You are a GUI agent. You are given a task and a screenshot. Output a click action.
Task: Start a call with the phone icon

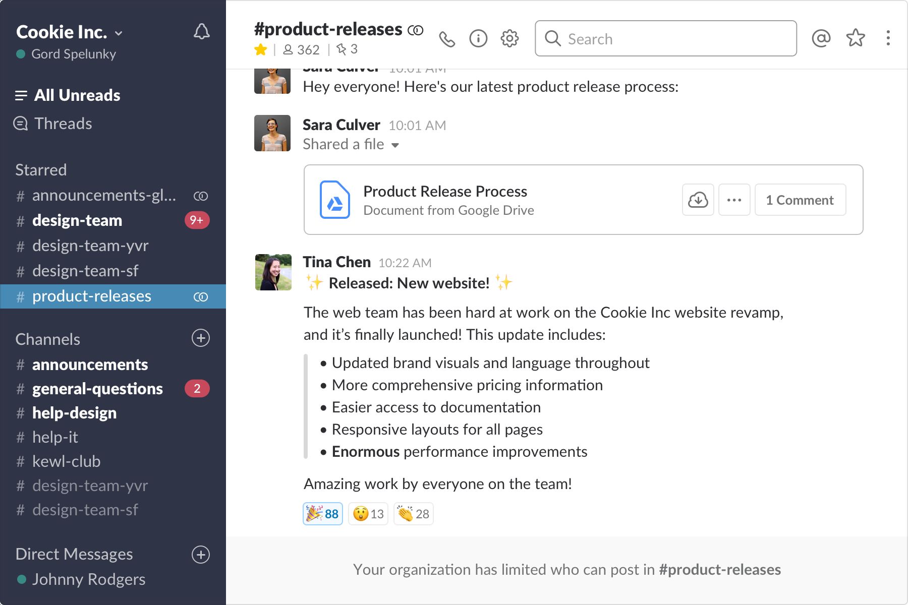[x=447, y=39]
